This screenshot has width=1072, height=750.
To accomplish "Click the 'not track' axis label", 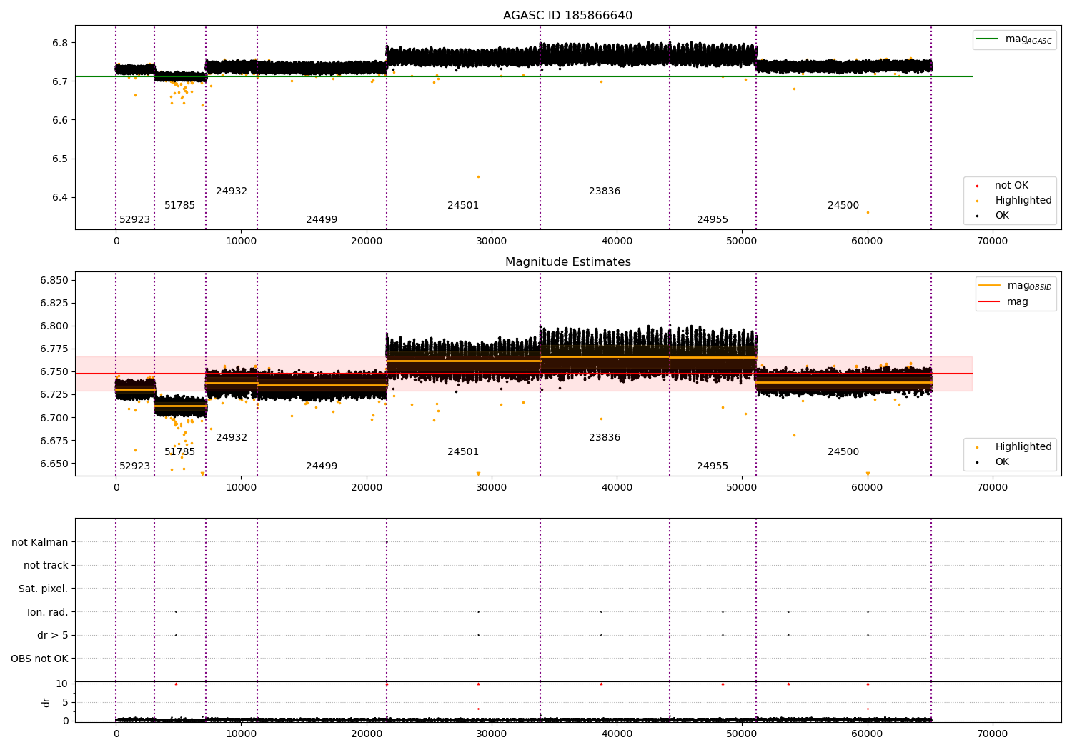I will point(46,565).
